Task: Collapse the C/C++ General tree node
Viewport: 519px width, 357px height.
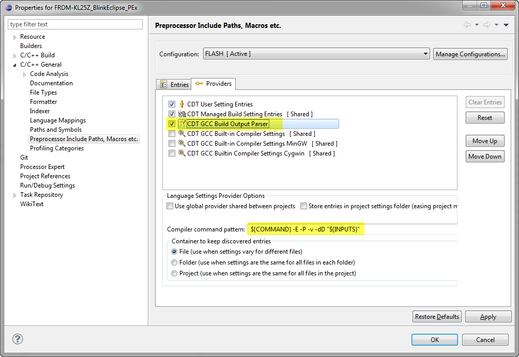Action: coord(14,65)
